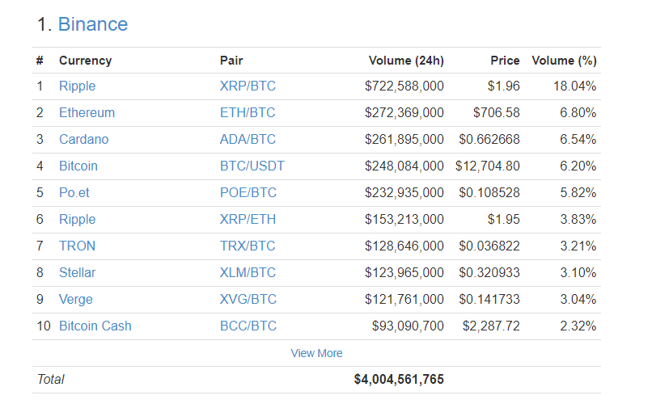Click the total $4,004,561,765 value
The height and width of the screenshot is (408, 652).
(x=399, y=380)
